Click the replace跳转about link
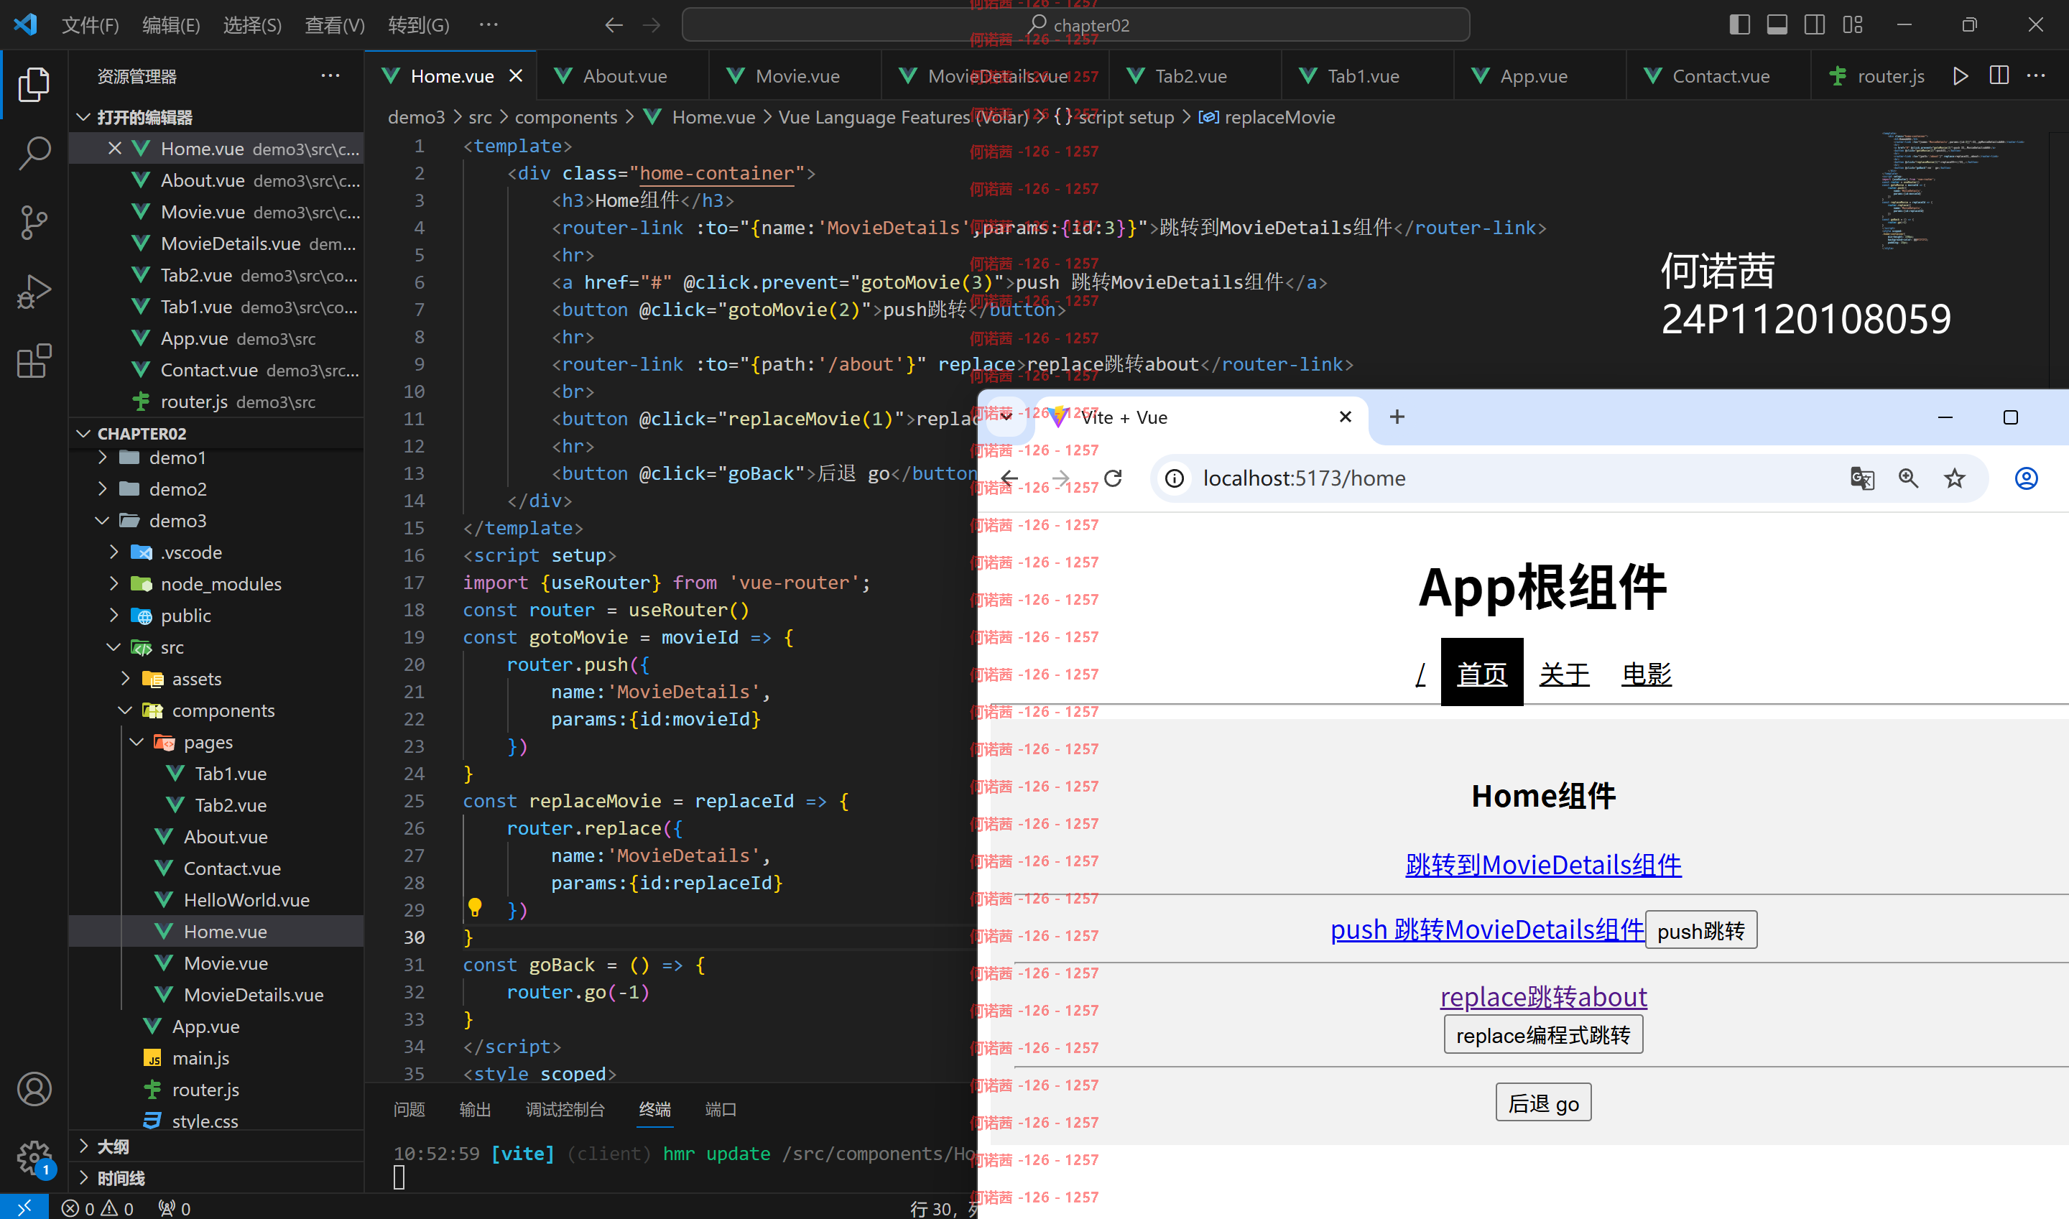This screenshot has height=1219, width=2069. (x=1543, y=996)
